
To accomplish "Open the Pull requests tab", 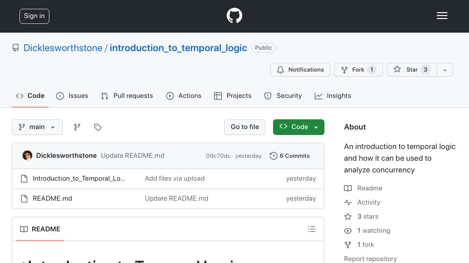I will coord(127,96).
